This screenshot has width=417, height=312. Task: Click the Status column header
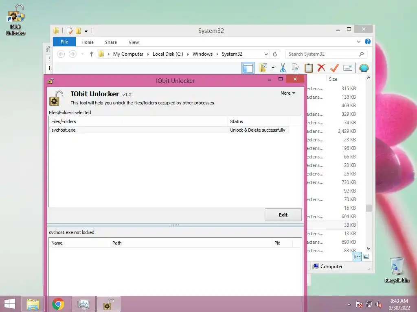(x=258, y=121)
